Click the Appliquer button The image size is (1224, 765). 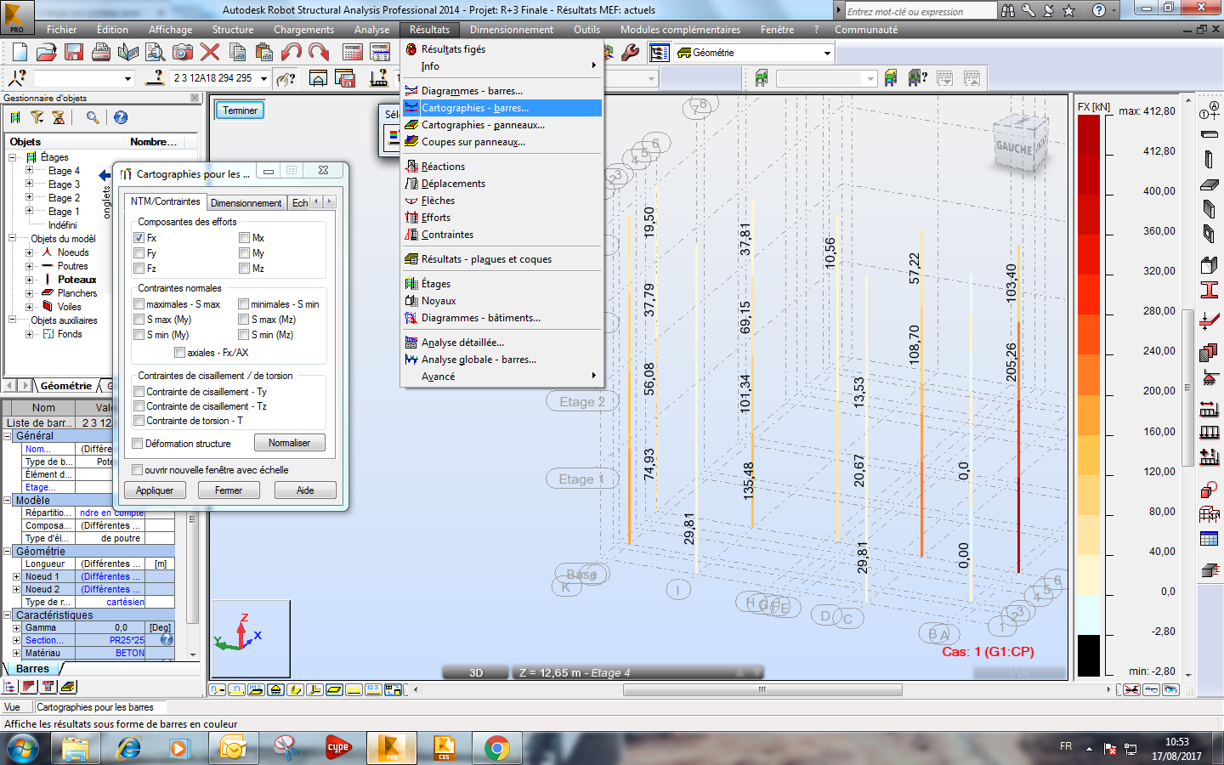tap(155, 490)
